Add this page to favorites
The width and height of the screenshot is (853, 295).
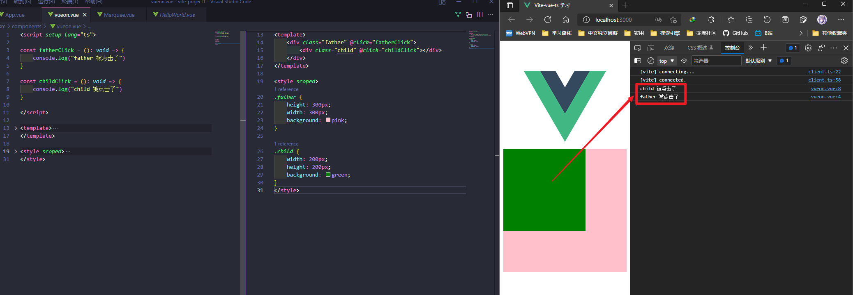(x=673, y=20)
